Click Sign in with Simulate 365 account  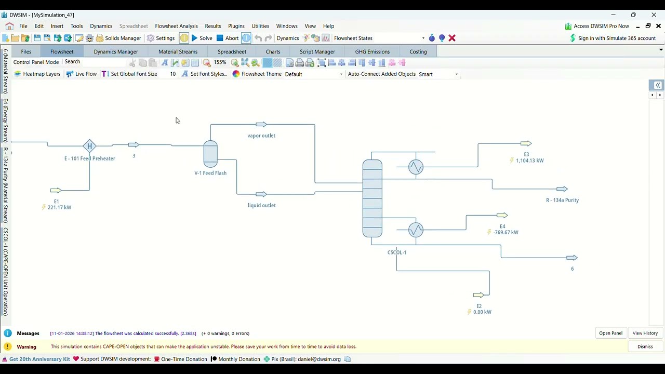click(613, 38)
